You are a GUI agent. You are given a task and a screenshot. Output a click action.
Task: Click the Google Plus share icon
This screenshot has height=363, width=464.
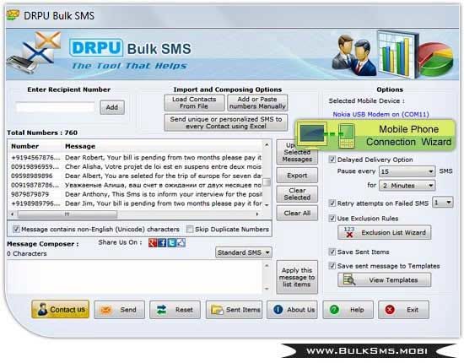[153, 243]
